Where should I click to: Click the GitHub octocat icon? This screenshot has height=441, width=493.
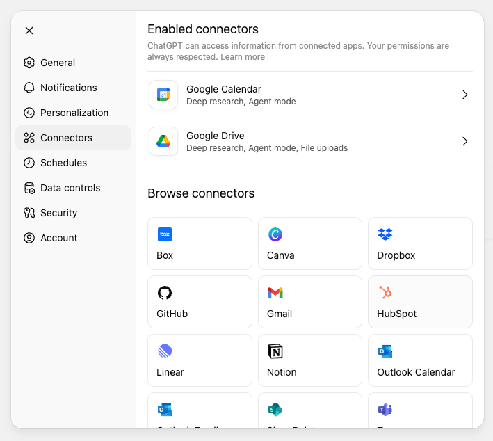165,293
